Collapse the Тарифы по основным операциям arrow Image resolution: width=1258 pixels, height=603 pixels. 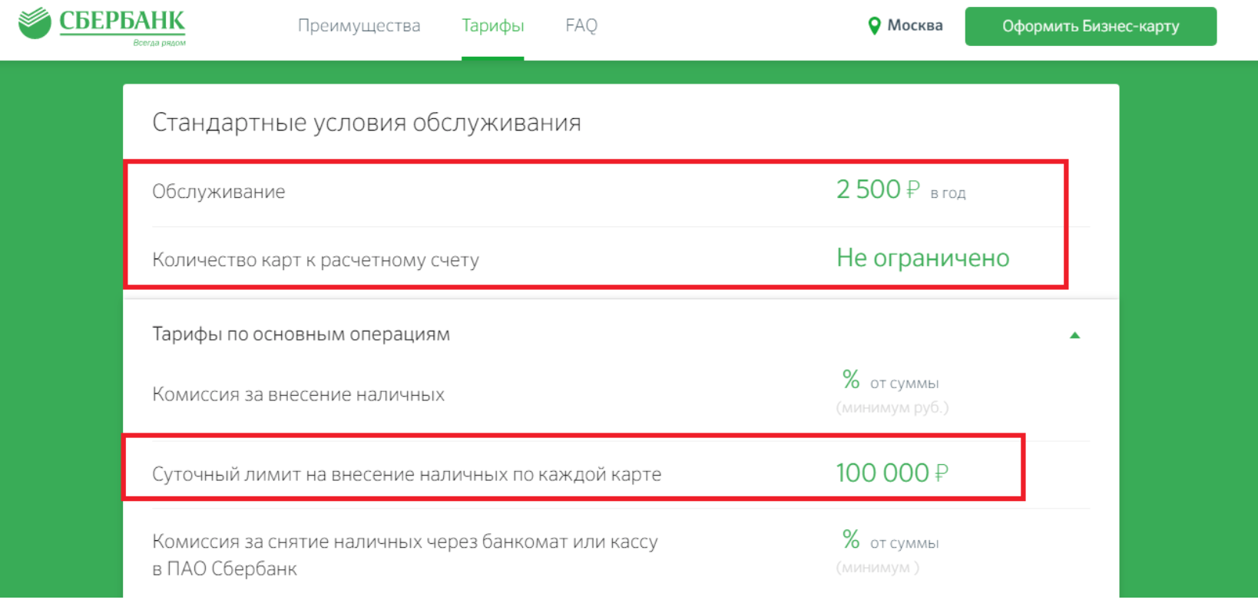coord(1074,335)
